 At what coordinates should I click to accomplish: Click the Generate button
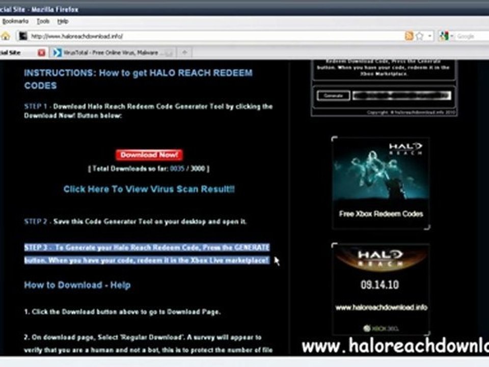coord(333,95)
